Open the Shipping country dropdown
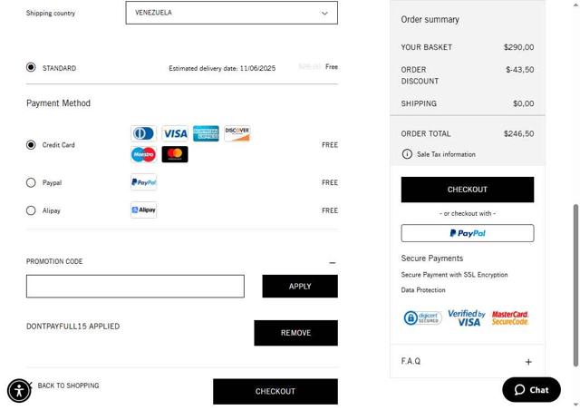The width and height of the screenshot is (580, 410). tap(231, 13)
